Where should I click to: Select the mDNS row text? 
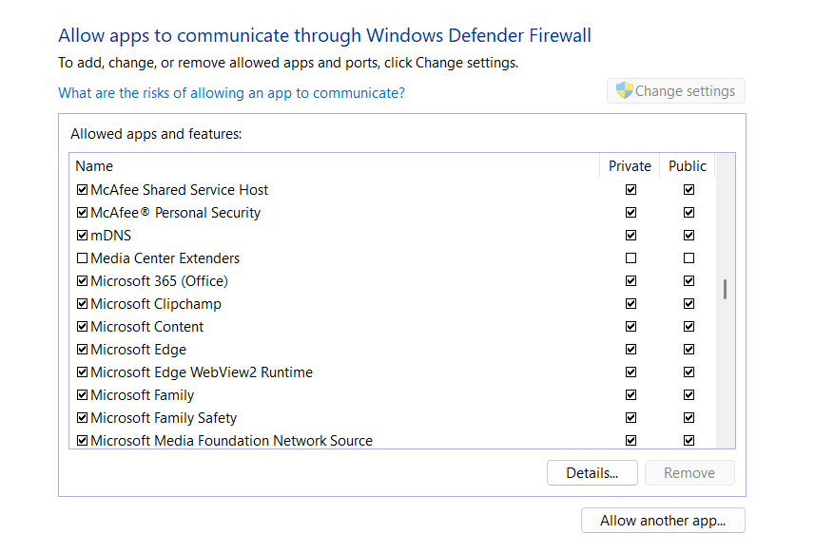point(110,236)
